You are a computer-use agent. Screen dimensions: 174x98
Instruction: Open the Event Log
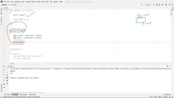(167, 94)
